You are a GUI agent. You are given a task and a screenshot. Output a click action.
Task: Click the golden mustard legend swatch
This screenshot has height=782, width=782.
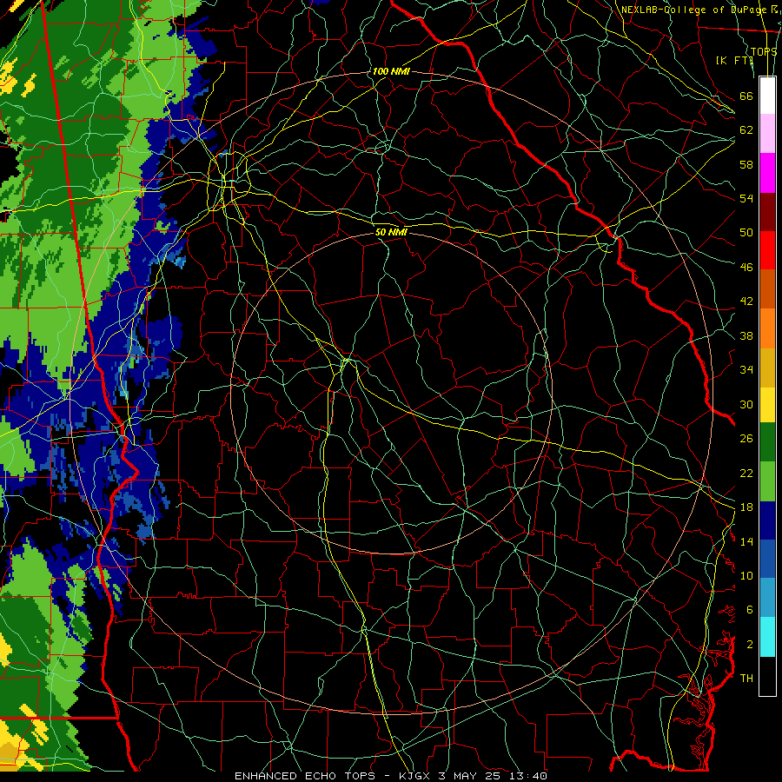click(x=767, y=368)
